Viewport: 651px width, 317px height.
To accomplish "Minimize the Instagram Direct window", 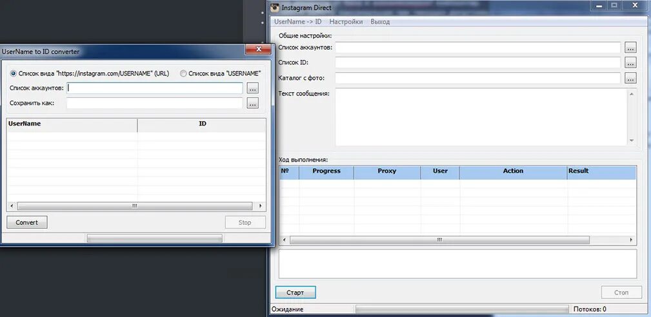I will click(600, 5).
